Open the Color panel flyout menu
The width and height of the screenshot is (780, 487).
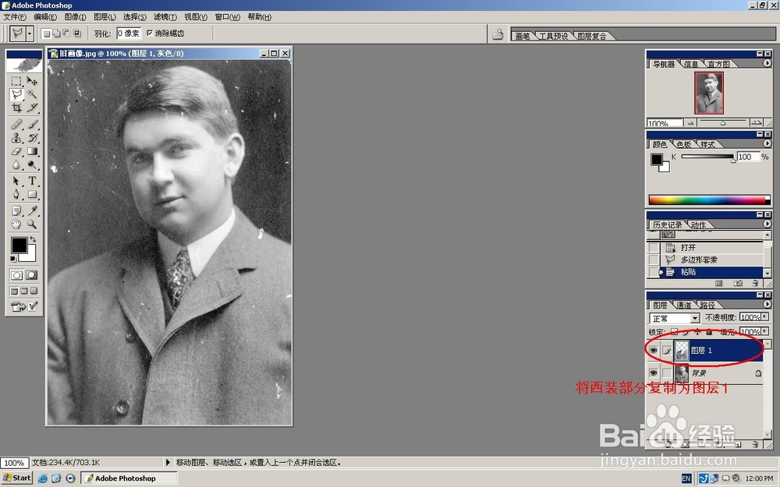coord(767,143)
